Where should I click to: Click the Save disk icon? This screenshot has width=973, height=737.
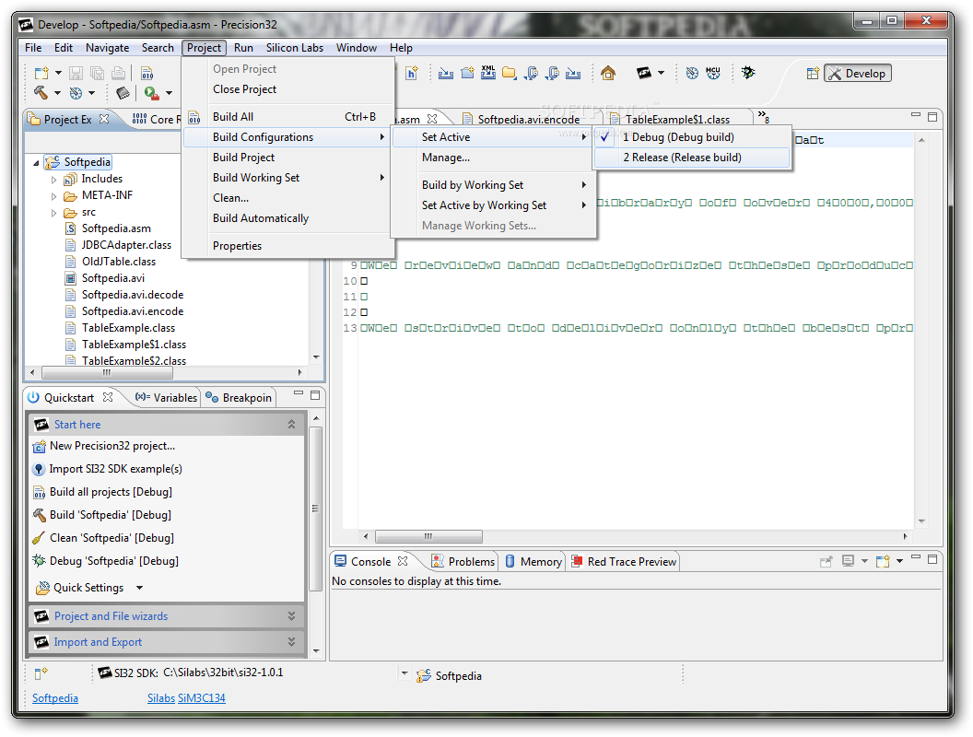(76, 73)
